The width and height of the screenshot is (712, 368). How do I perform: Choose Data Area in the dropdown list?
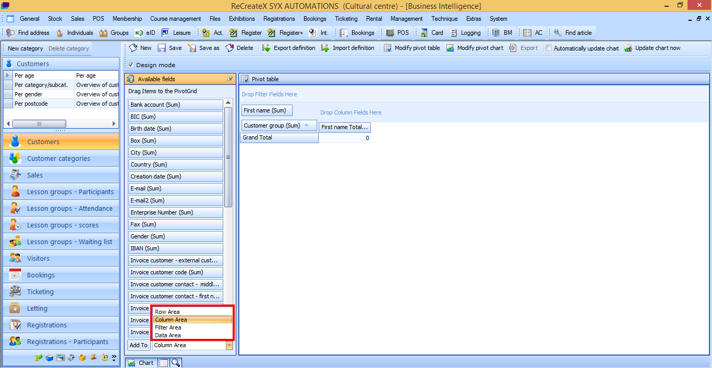(x=167, y=335)
